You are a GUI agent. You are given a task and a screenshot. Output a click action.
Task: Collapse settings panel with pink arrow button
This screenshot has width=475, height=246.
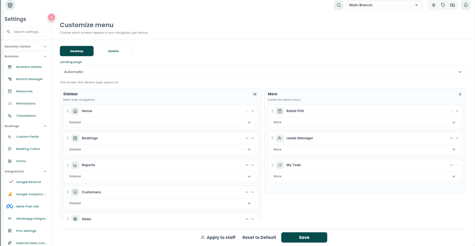(x=51, y=17)
